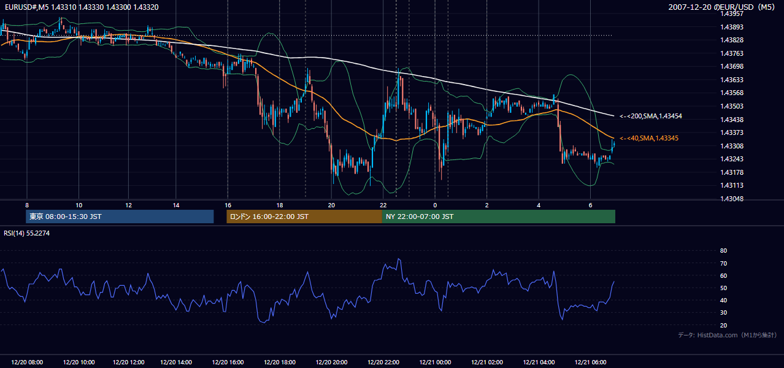The width and height of the screenshot is (784, 368).
Task: Select the 40 SMA label 1.43345
Action: (649, 139)
